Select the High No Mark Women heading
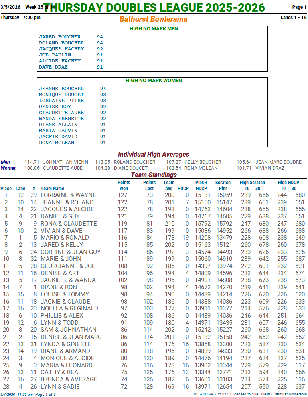 click(154, 81)
